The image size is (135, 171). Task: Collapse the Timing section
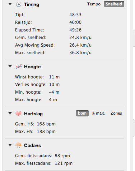click(x=10, y=4)
